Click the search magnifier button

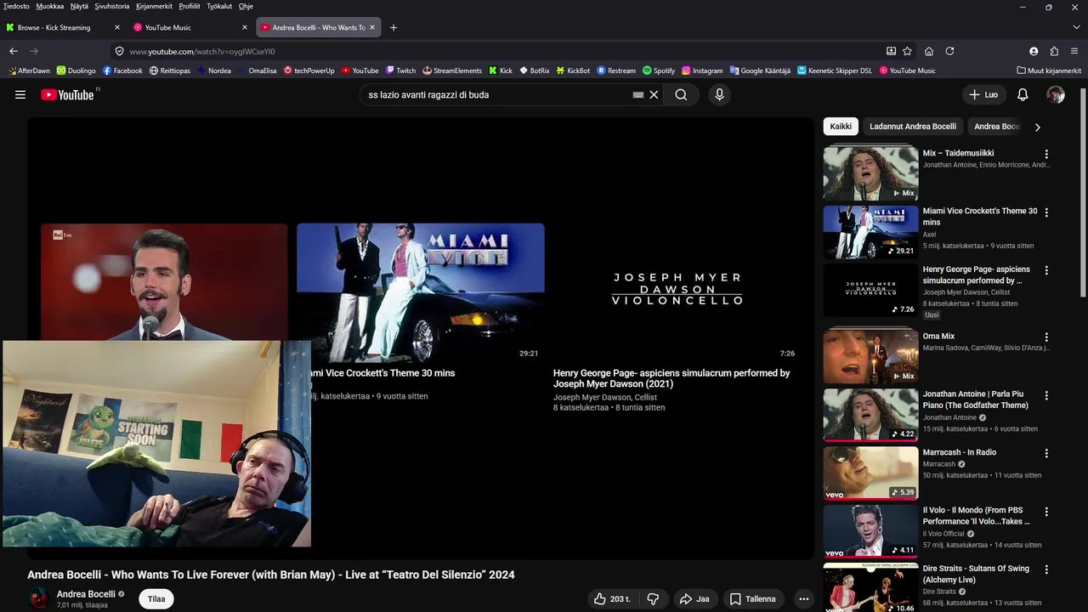681,94
